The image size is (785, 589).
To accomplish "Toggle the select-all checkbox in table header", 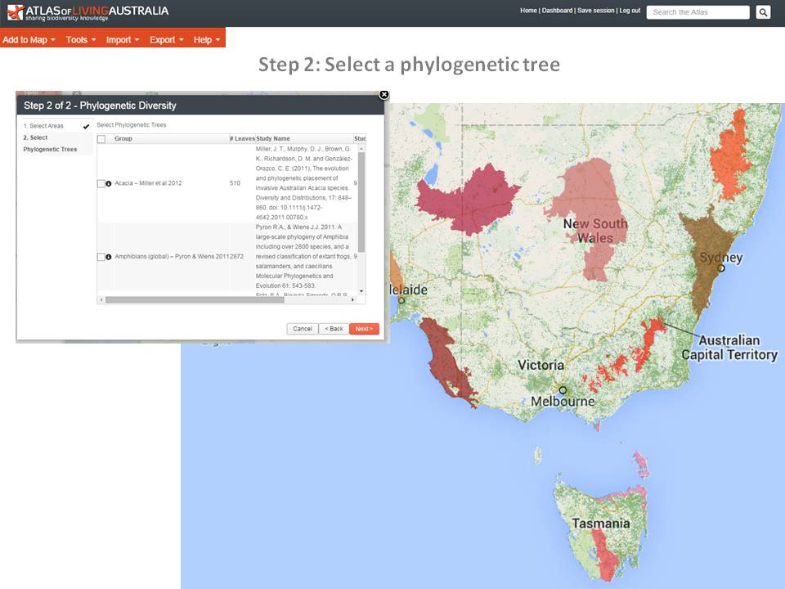I will 101,139.
